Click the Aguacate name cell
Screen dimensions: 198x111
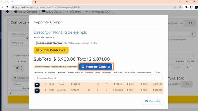click(61, 90)
